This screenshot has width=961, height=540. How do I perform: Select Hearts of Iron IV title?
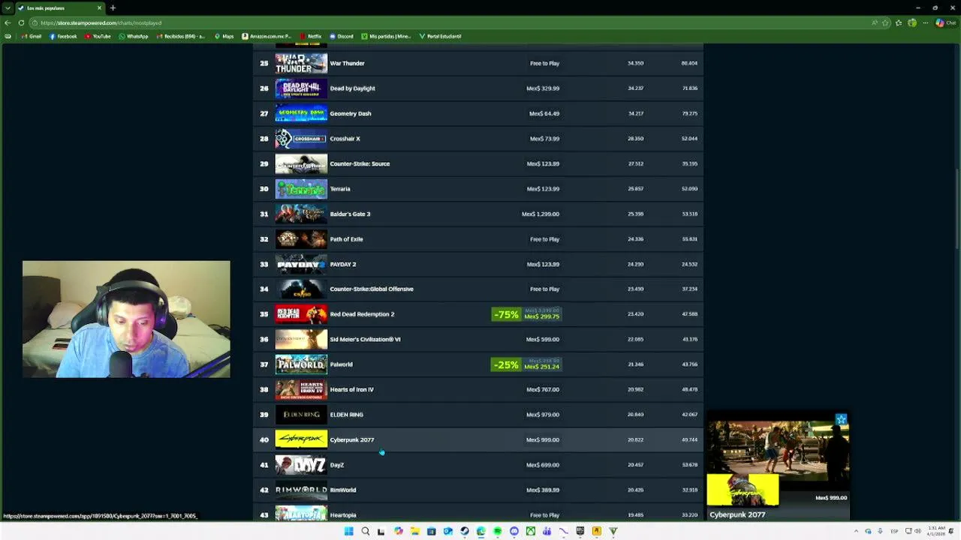(351, 389)
